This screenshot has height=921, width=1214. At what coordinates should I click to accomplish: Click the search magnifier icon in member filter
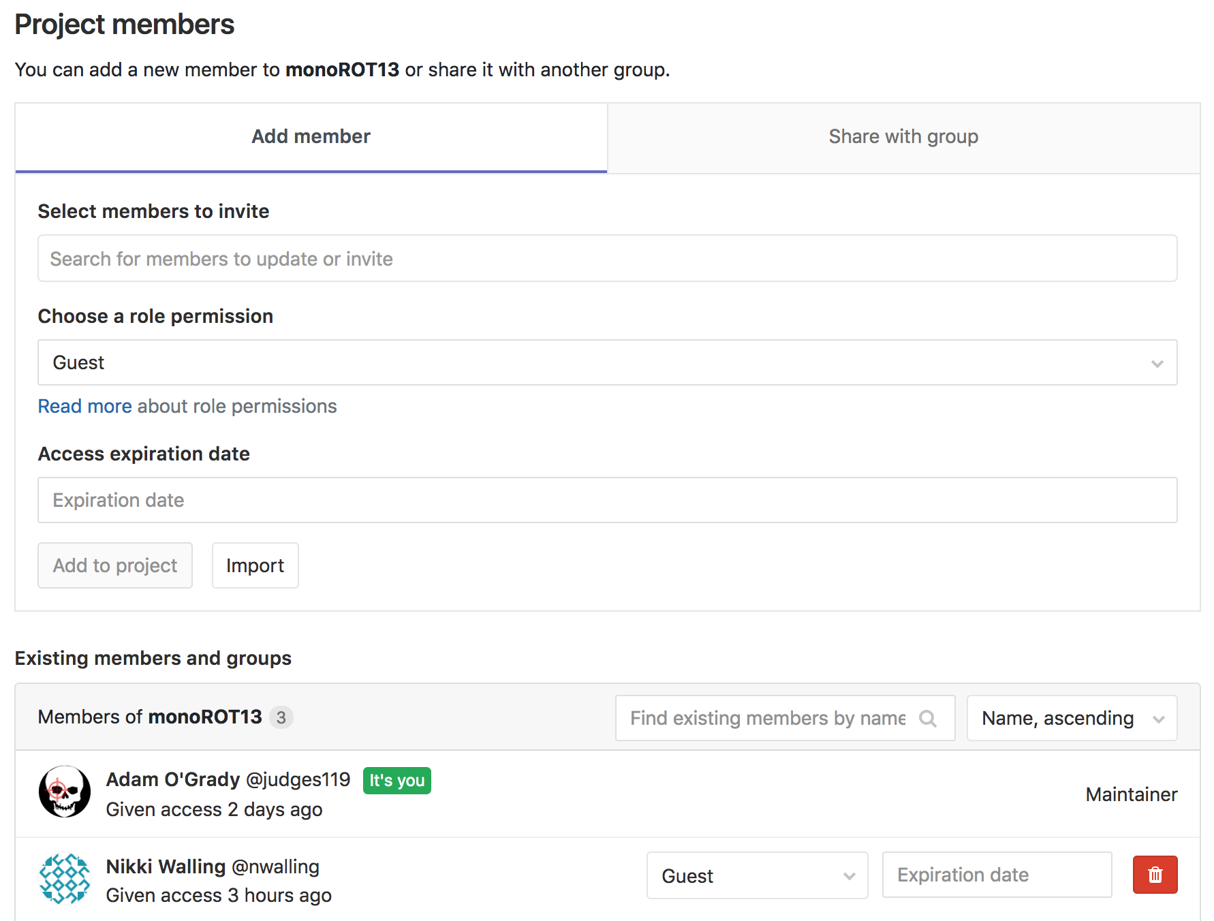click(x=928, y=718)
